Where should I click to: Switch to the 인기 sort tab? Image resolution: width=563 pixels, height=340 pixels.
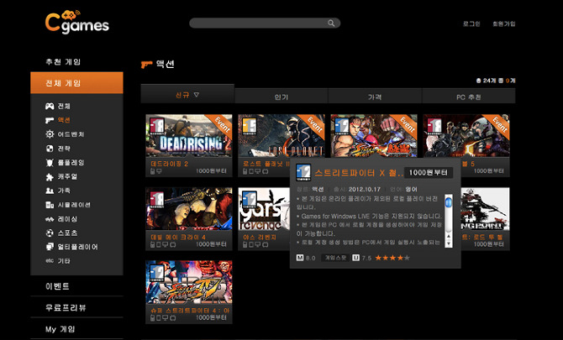(x=281, y=97)
